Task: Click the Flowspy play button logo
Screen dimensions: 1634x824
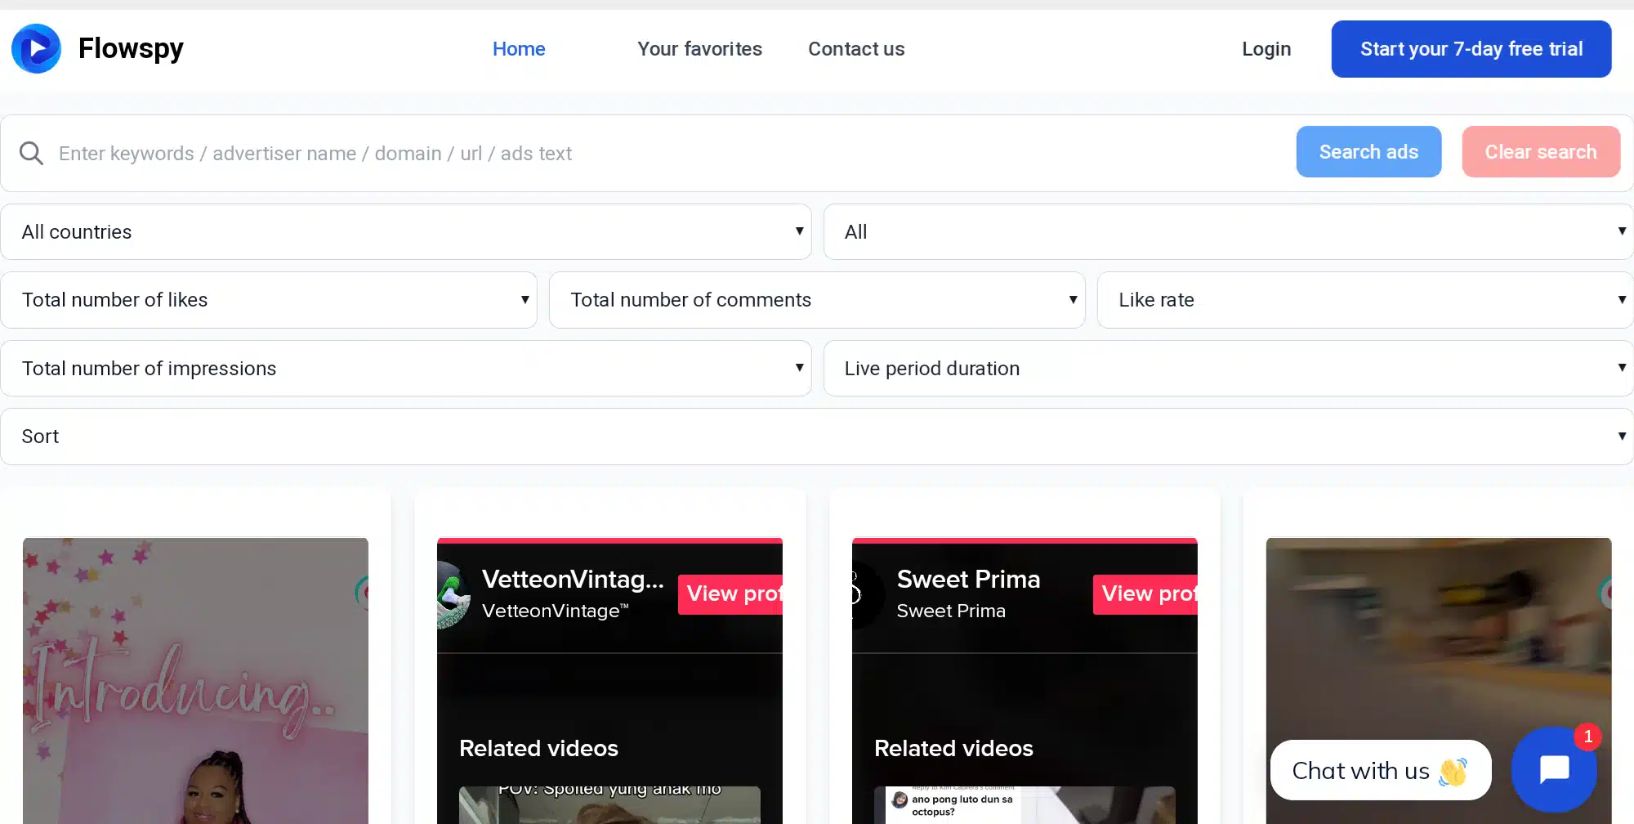Action: [x=36, y=48]
